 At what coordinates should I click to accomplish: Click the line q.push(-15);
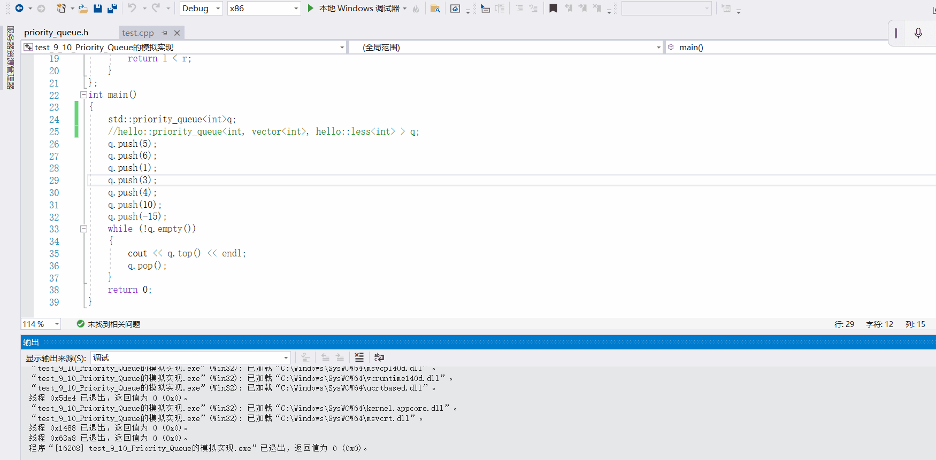tap(137, 216)
